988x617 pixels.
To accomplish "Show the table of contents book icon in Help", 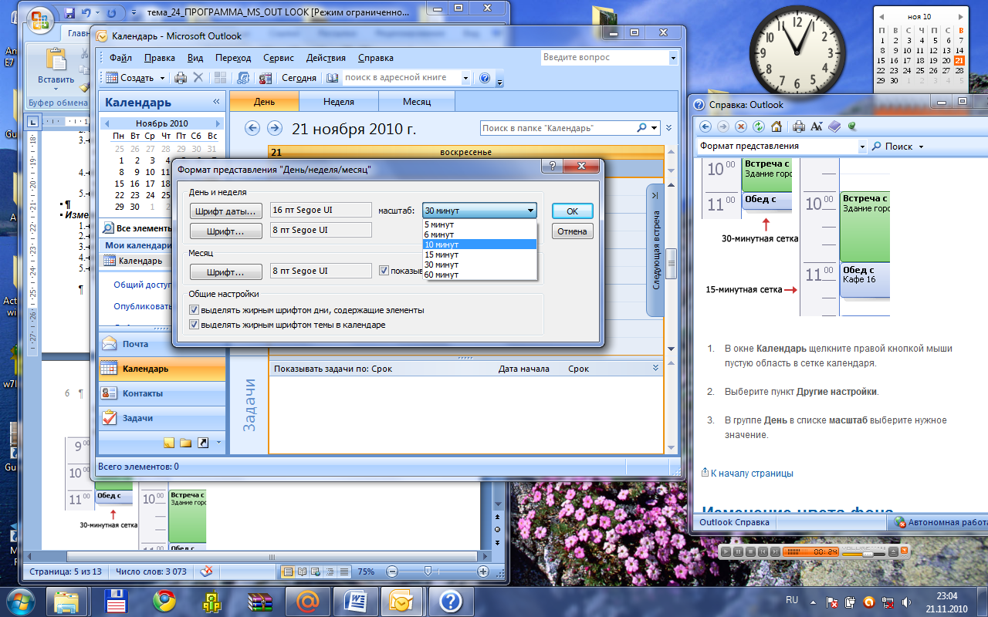I will [x=834, y=126].
